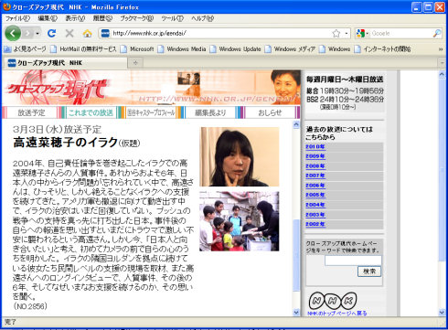Viewport: 448px width, 330px height.
Task: Open the 2005年 archive link
Action: pyautogui.click(x=315, y=195)
